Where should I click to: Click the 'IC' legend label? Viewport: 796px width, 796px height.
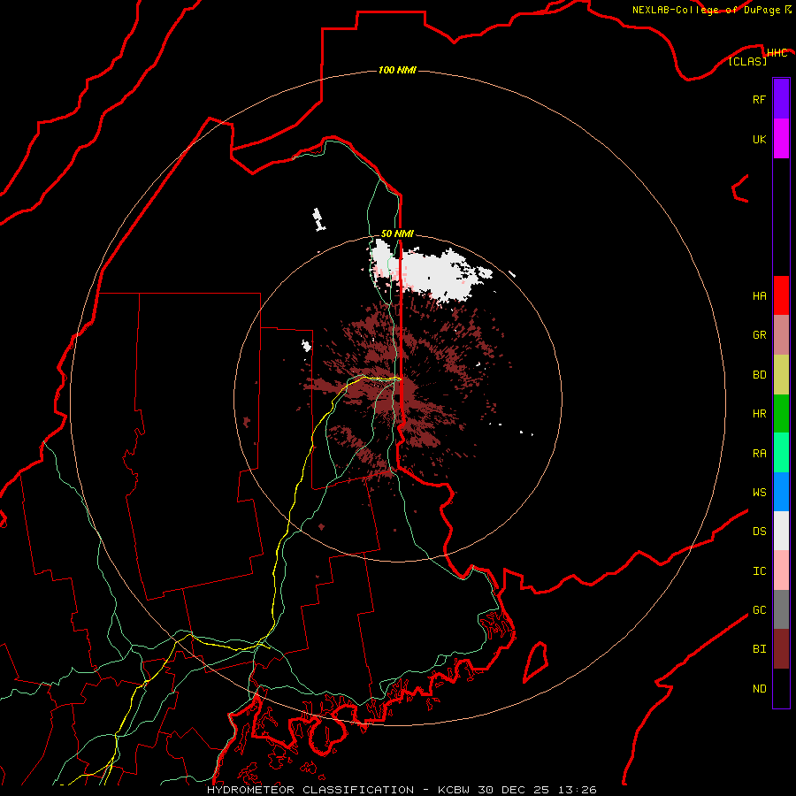(759, 571)
